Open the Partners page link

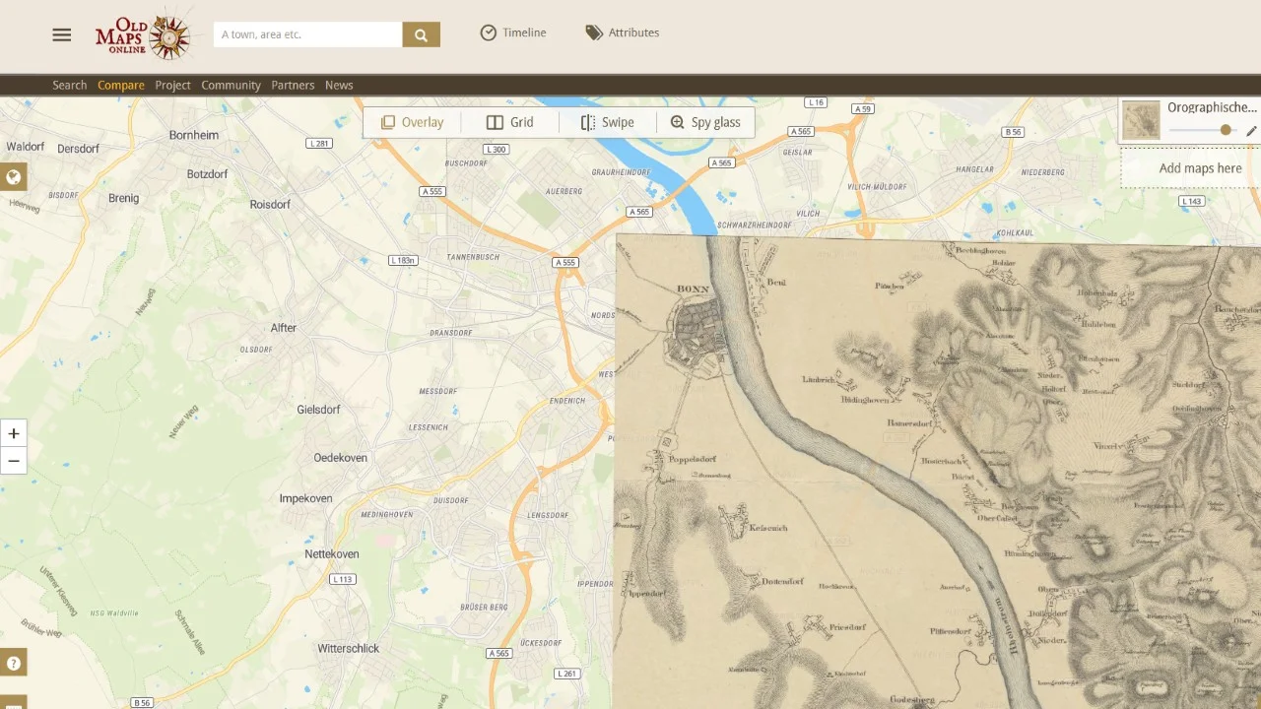tap(293, 85)
